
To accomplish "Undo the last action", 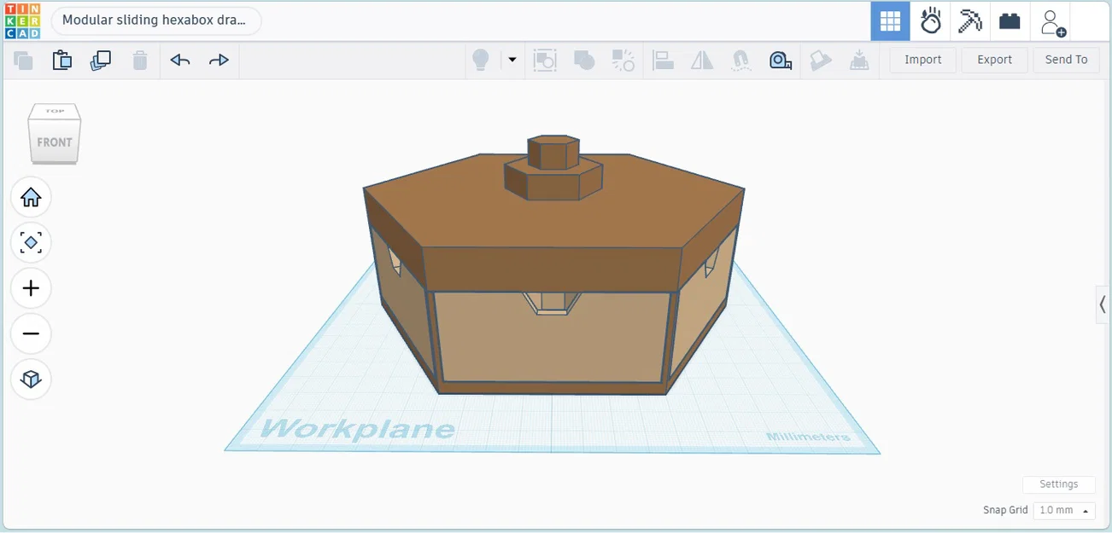I will point(179,60).
